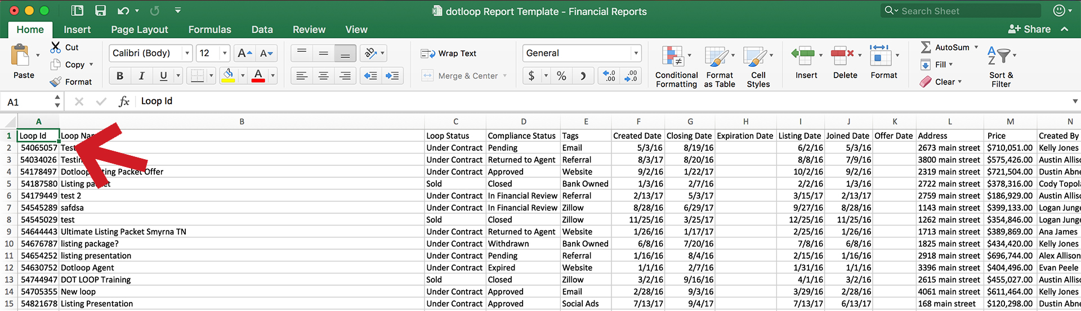Click the Undo arrow icon

pos(124,11)
